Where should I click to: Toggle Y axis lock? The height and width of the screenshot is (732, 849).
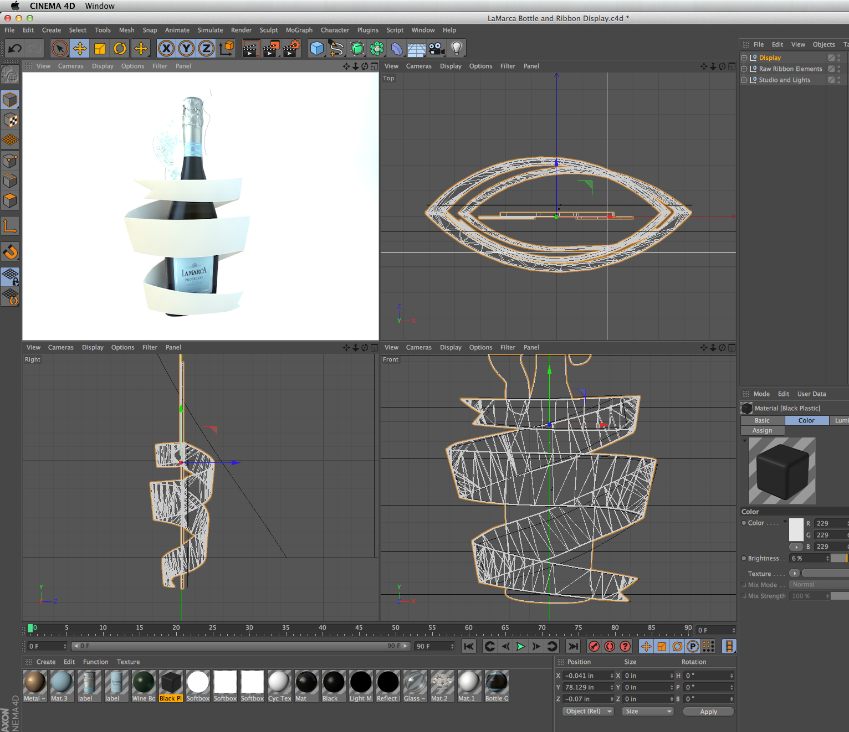coord(186,49)
